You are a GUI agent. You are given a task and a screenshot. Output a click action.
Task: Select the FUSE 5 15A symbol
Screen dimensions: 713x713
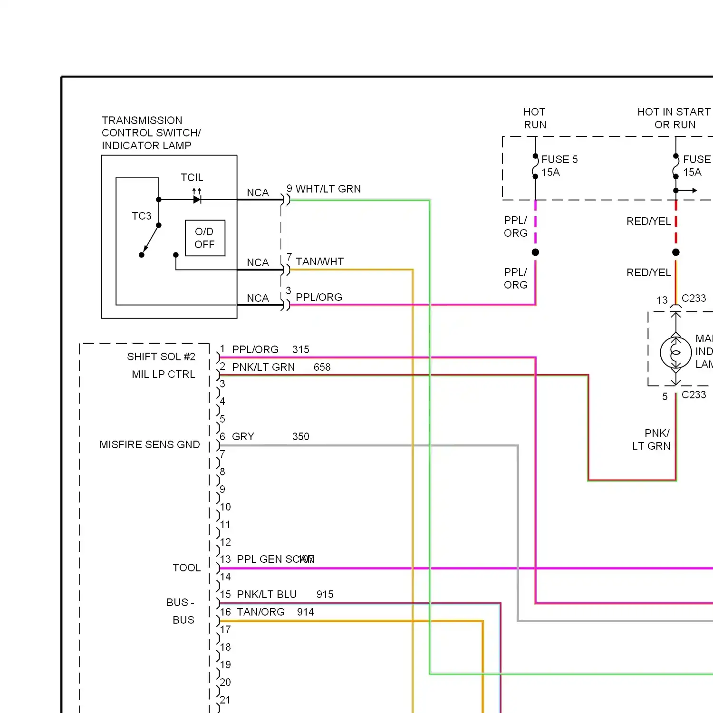click(x=535, y=166)
